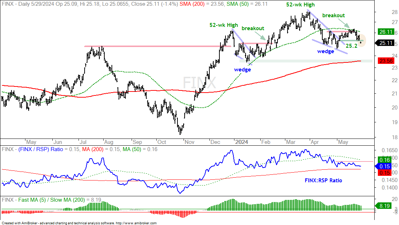Click the 27 price axis label
Image resolution: width=399 pixels, height=225 pixels.
[395, 22]
